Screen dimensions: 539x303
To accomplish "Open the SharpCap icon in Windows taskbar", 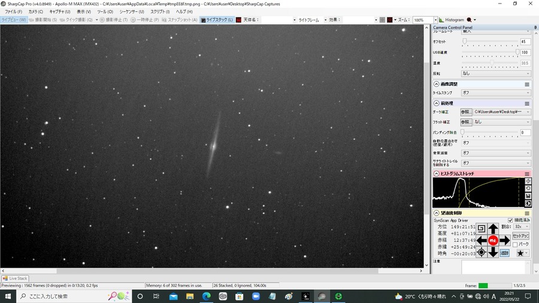I will coord(322,296).
